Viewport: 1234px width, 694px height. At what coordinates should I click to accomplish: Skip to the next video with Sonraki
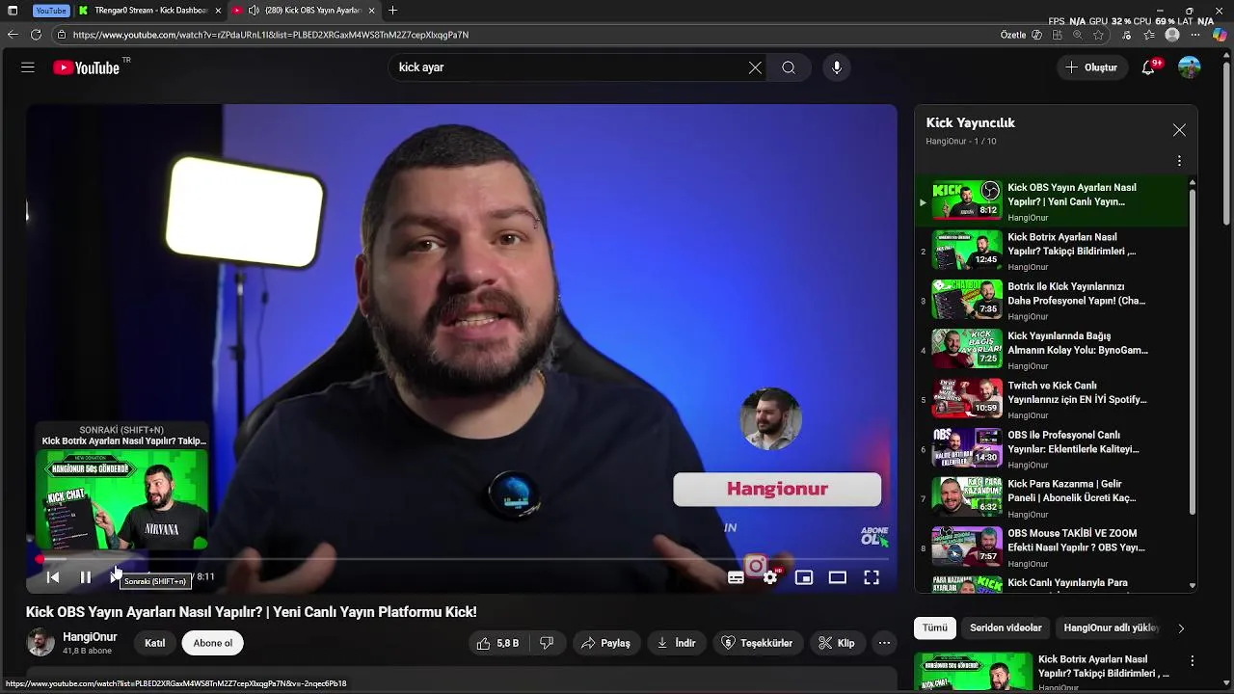point(118,577)
